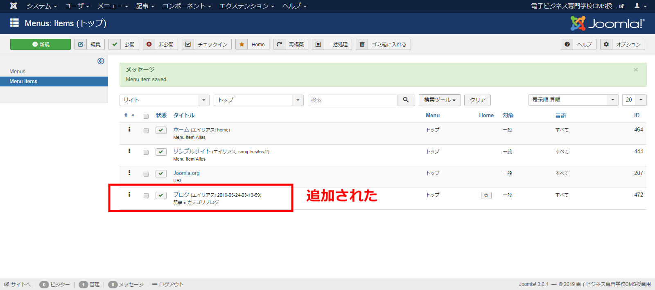
Task: Set as Home with star toolbar button
Action: (252, 44)
